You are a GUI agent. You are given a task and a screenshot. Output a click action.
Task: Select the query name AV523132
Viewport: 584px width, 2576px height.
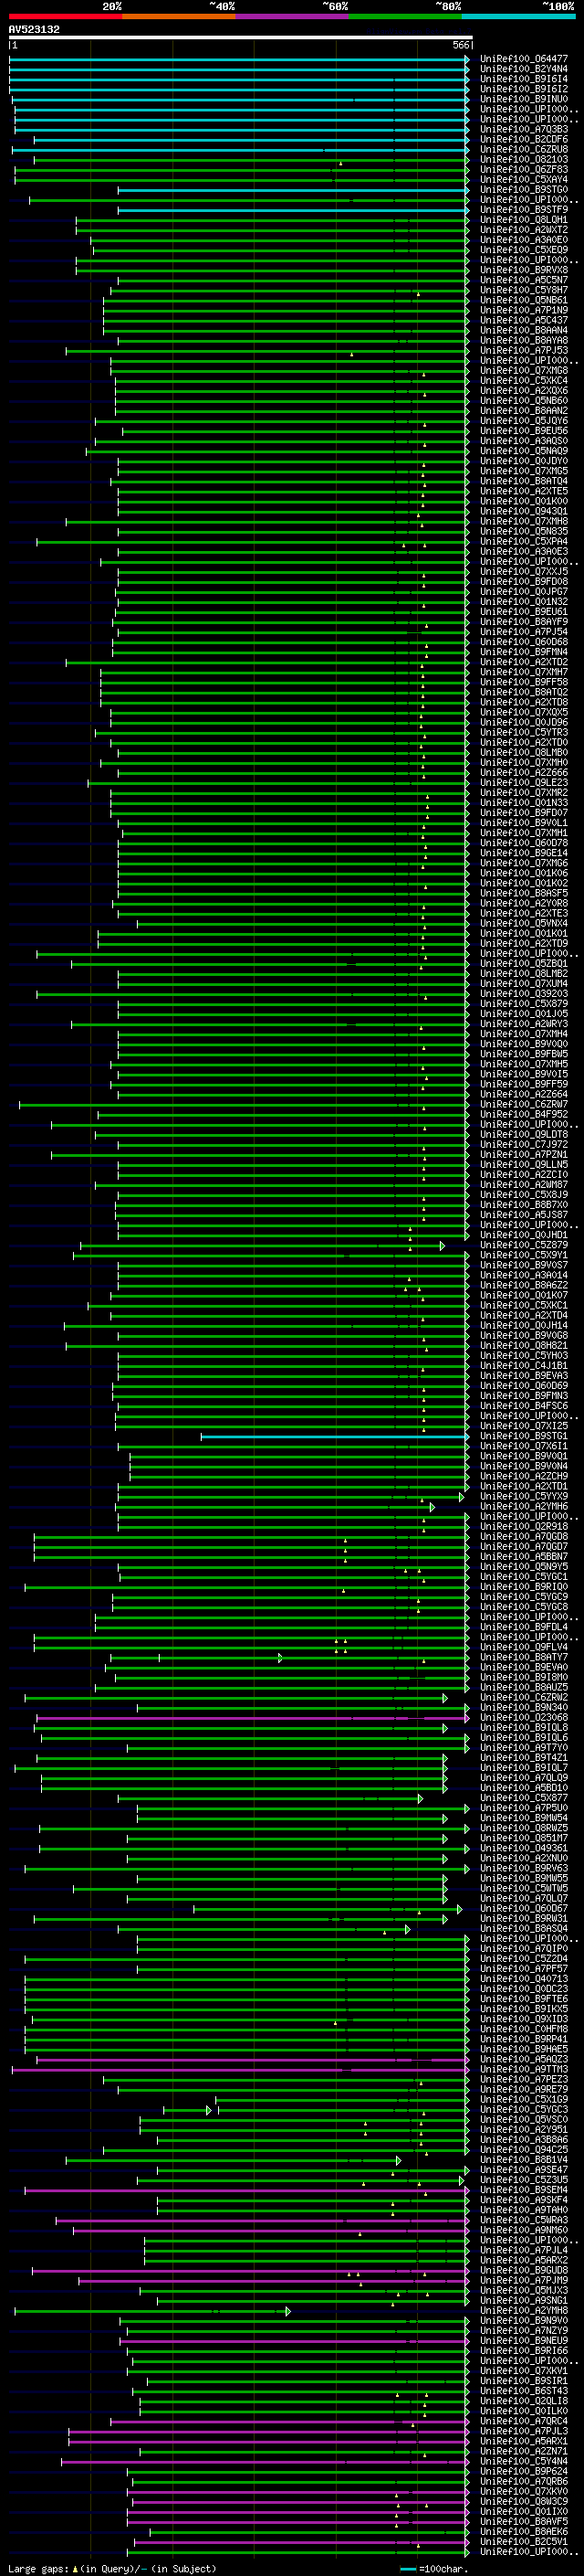coord(34,29)
